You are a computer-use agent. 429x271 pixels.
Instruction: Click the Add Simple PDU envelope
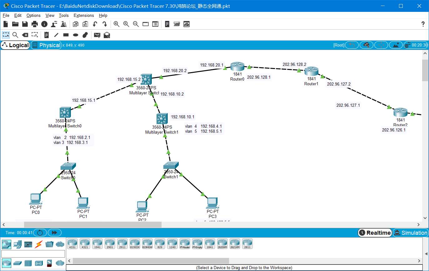point(97,35)
